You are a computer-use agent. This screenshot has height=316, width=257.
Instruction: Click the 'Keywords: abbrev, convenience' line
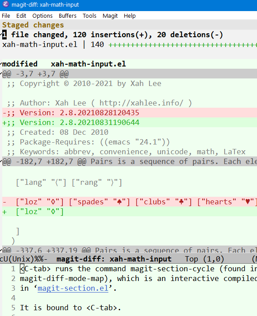tap(126, 152)
